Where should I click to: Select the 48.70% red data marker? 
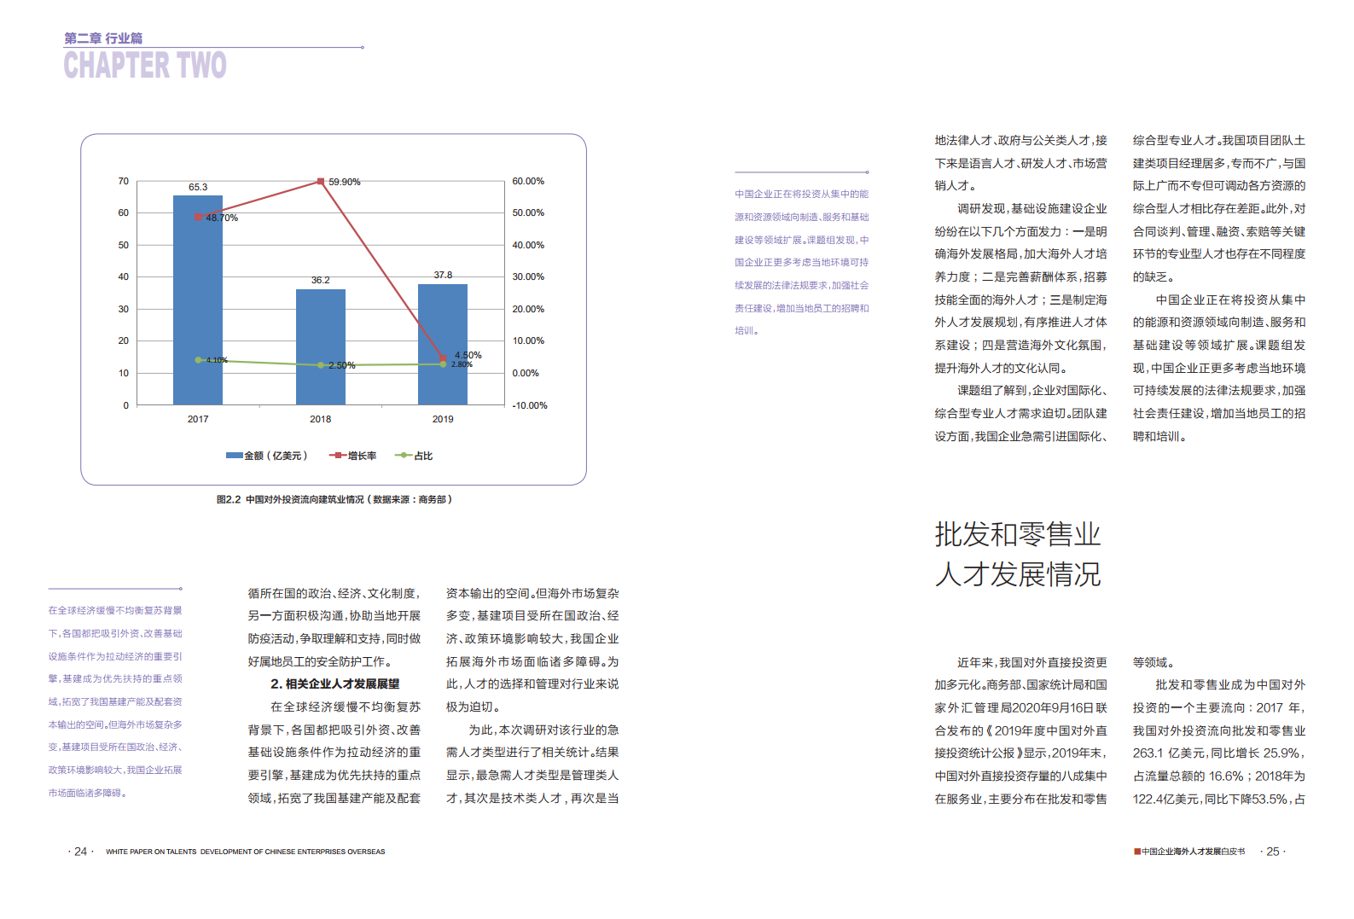tap(198, 217)
